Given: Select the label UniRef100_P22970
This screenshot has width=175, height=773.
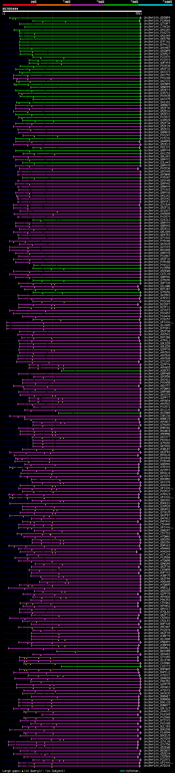Looking at the screenshot, I should click(157, 57).
